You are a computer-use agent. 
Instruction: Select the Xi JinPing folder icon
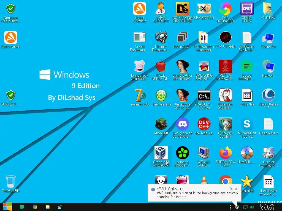tap(268, 11)
